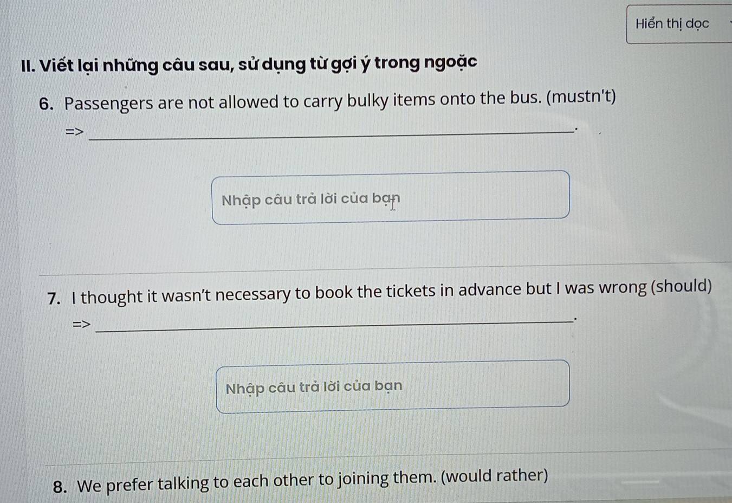Image resolution: width=732 pixels, height=503 pixels.
Task: Click the divider line above question 8
Action: pyautogui.click(x=388, y=456)
